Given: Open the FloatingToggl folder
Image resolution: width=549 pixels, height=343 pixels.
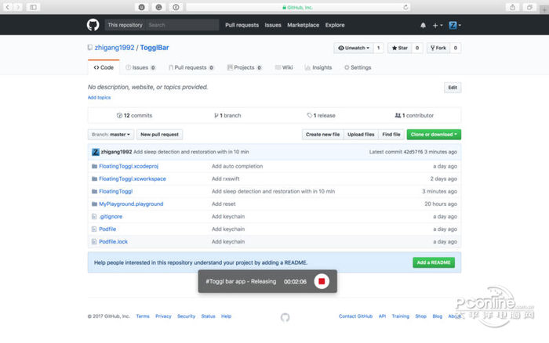Looking at the screenshot, I should pos(115,191).
